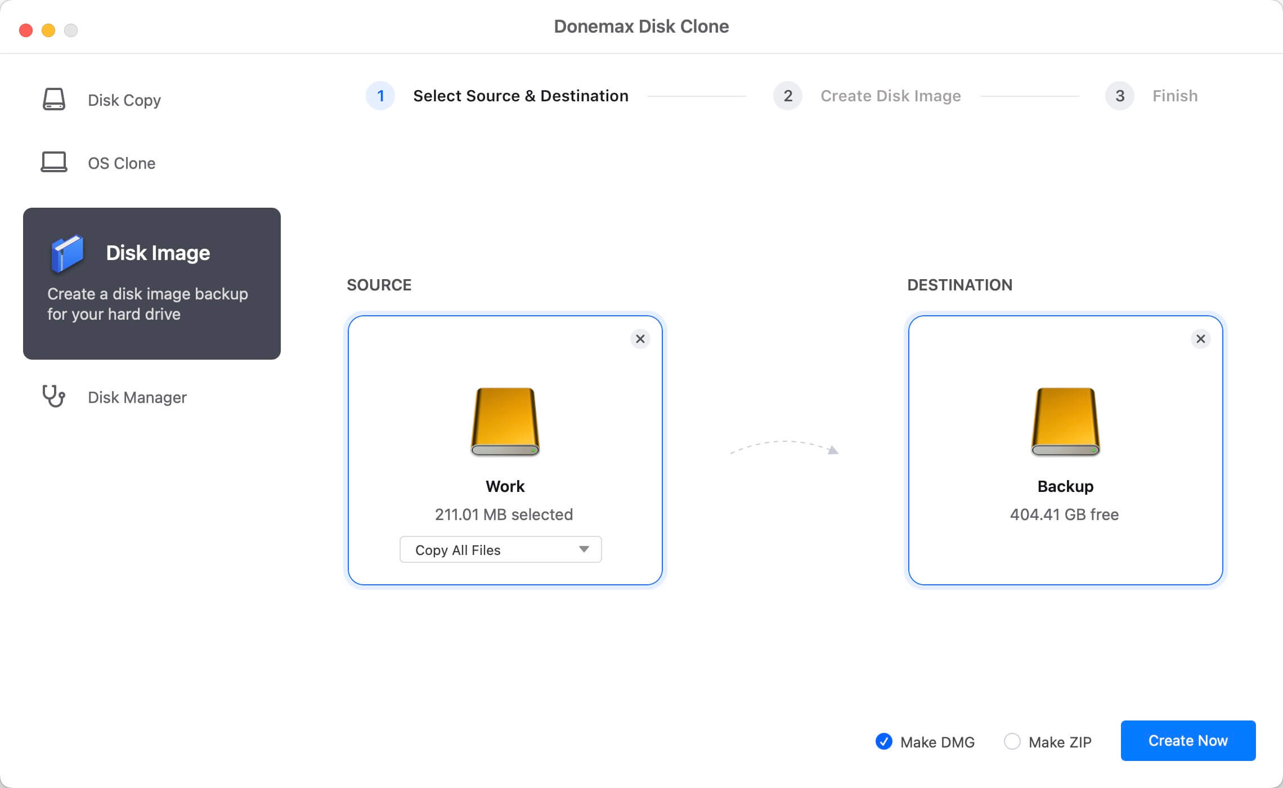1283x788 pixels.
Task: Click the Create Now button
Action: pos(1187,740)
